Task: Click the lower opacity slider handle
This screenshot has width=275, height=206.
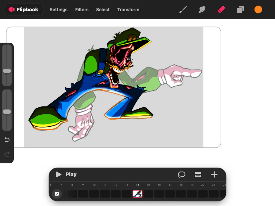Action: [7, 112]
